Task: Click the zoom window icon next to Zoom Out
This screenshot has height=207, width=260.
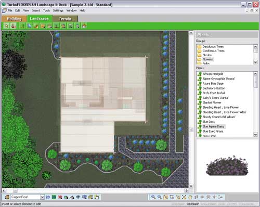Action: (166, 197)
